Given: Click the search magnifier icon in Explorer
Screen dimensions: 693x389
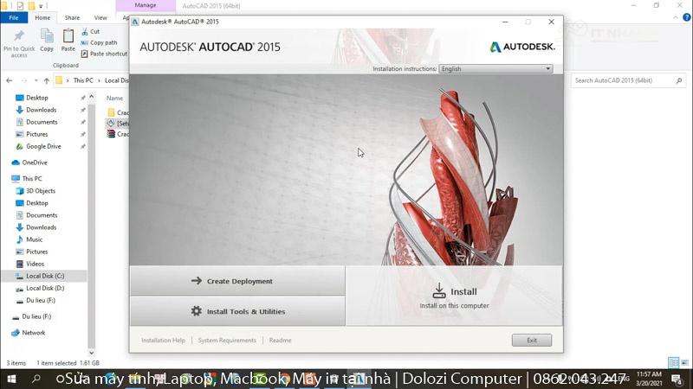Looking at the screenshot, I should [679, 80].
